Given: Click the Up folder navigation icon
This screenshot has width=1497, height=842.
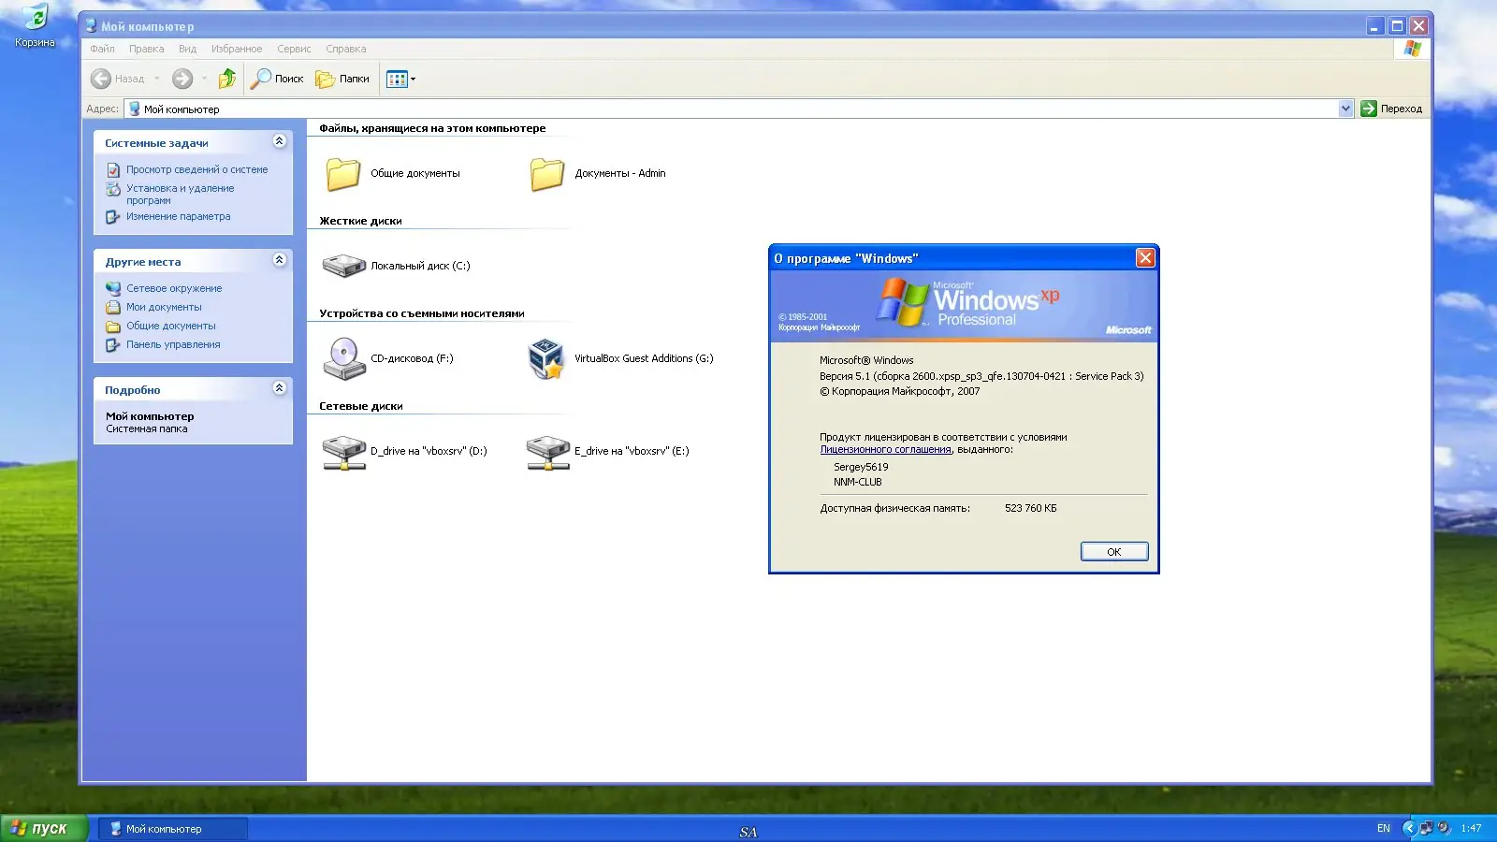Looking at the screenshot, I should click(x=226, y=79).
